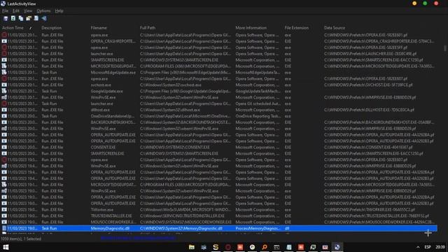Sort by the More Information column header
The image size is (448, 252).
point(251,28)
